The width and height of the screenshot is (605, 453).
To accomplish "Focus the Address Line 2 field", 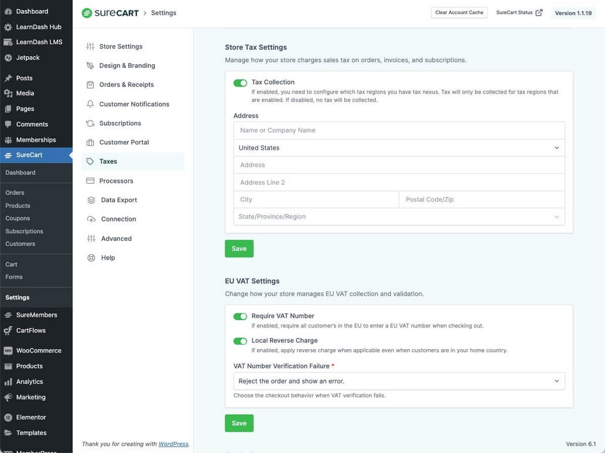I will coord(399,182).
